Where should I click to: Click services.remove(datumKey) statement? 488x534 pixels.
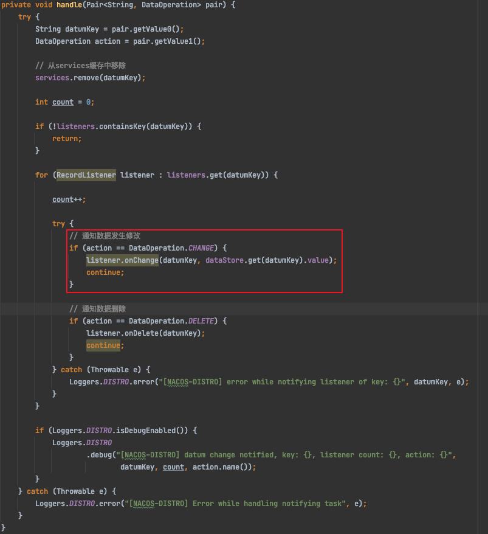[x=90, y=78]
